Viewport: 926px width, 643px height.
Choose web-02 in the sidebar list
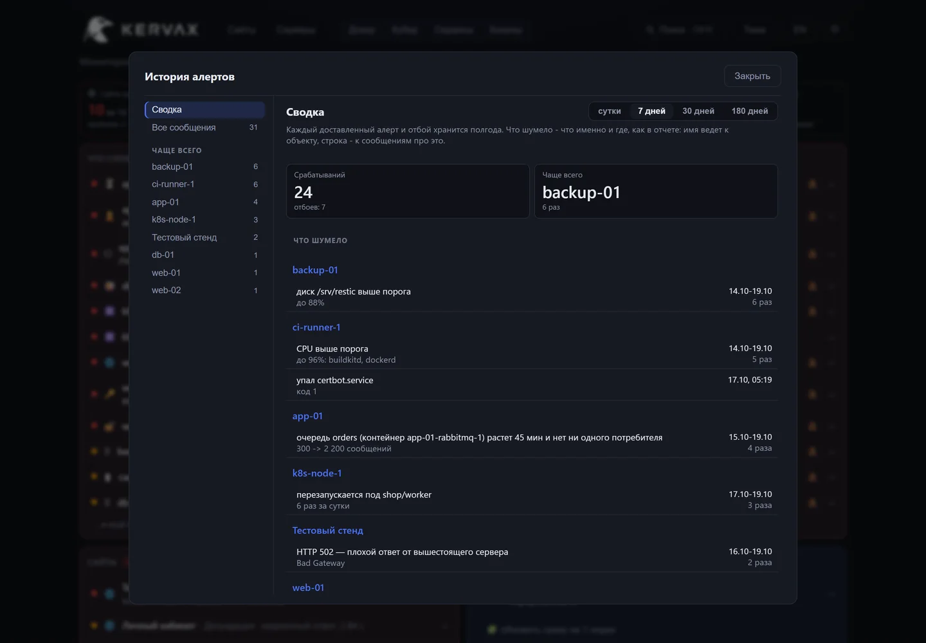coord(205,291)
